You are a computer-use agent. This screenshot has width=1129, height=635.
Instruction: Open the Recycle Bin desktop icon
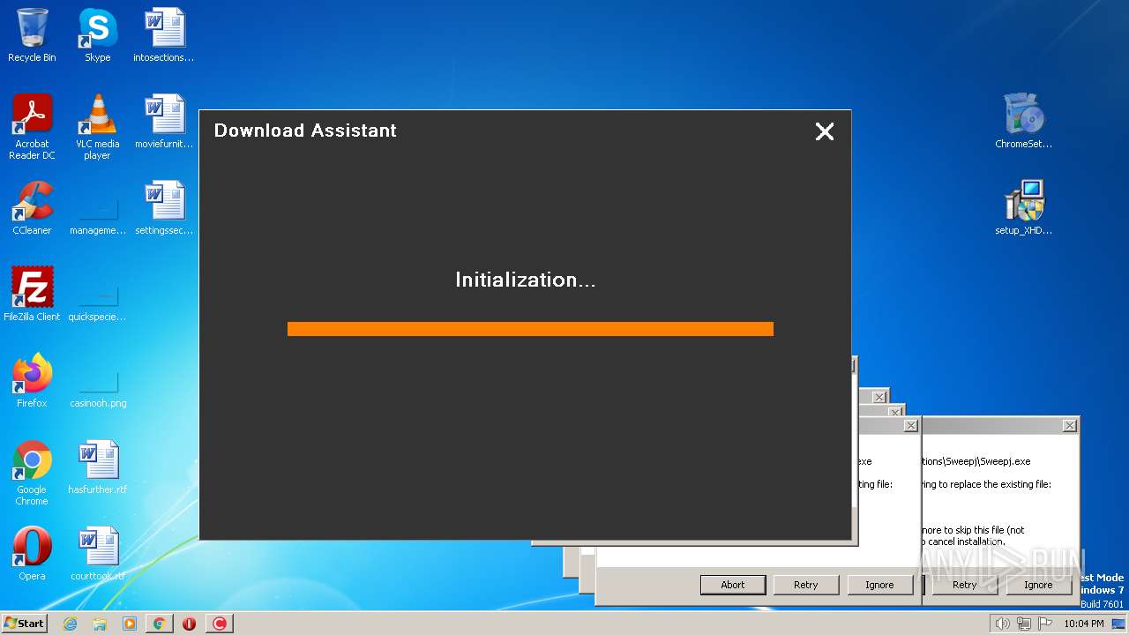[32, 35]
